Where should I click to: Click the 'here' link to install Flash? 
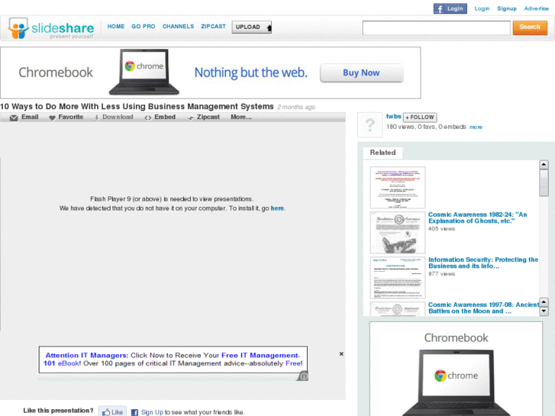pyautogui.click(x=277, y=208)
